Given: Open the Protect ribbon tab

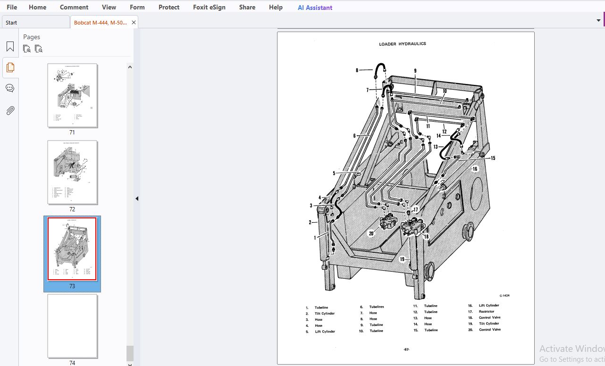Looking at the screenshot, I should pyautogui.click(x=169, y=7).
